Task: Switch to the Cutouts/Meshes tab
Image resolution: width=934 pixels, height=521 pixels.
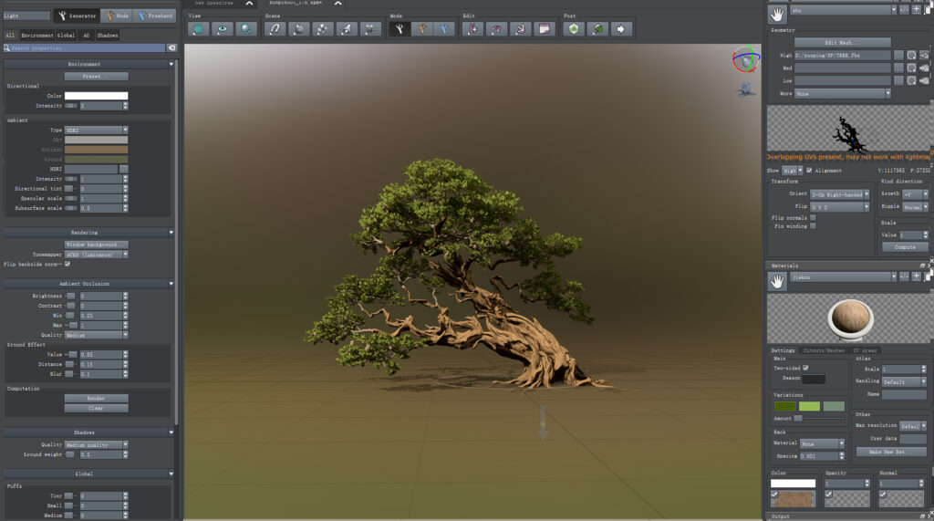Action: tap(823, 350)
